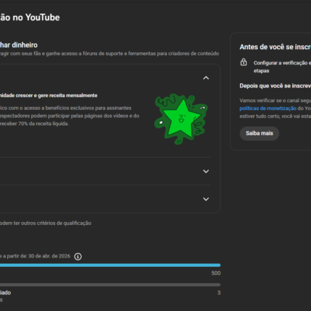The width and height of the screenshot is (311, 311).
Task: Click 'Depois que você se inscrever' heading
Action: coord(275,86)
